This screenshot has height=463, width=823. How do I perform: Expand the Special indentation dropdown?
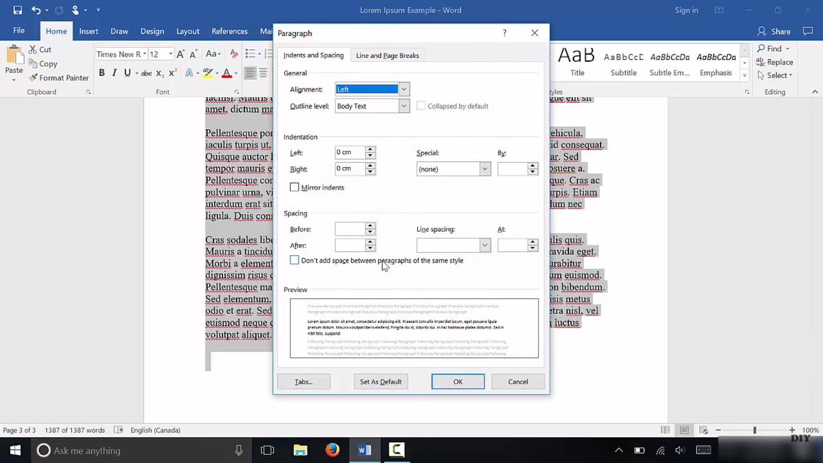pyautogui.click(x=485, y=169)
